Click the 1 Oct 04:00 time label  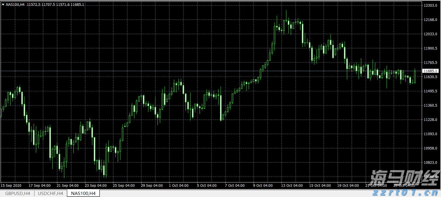pyautogui.click(x=179, y=186)
